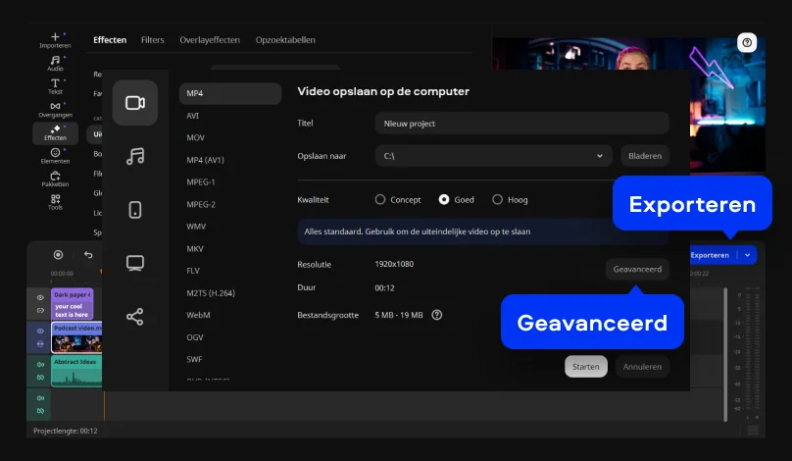The image size is (792, 461).
Task: Select the Concept quality radio button
Action: [380, 199]
